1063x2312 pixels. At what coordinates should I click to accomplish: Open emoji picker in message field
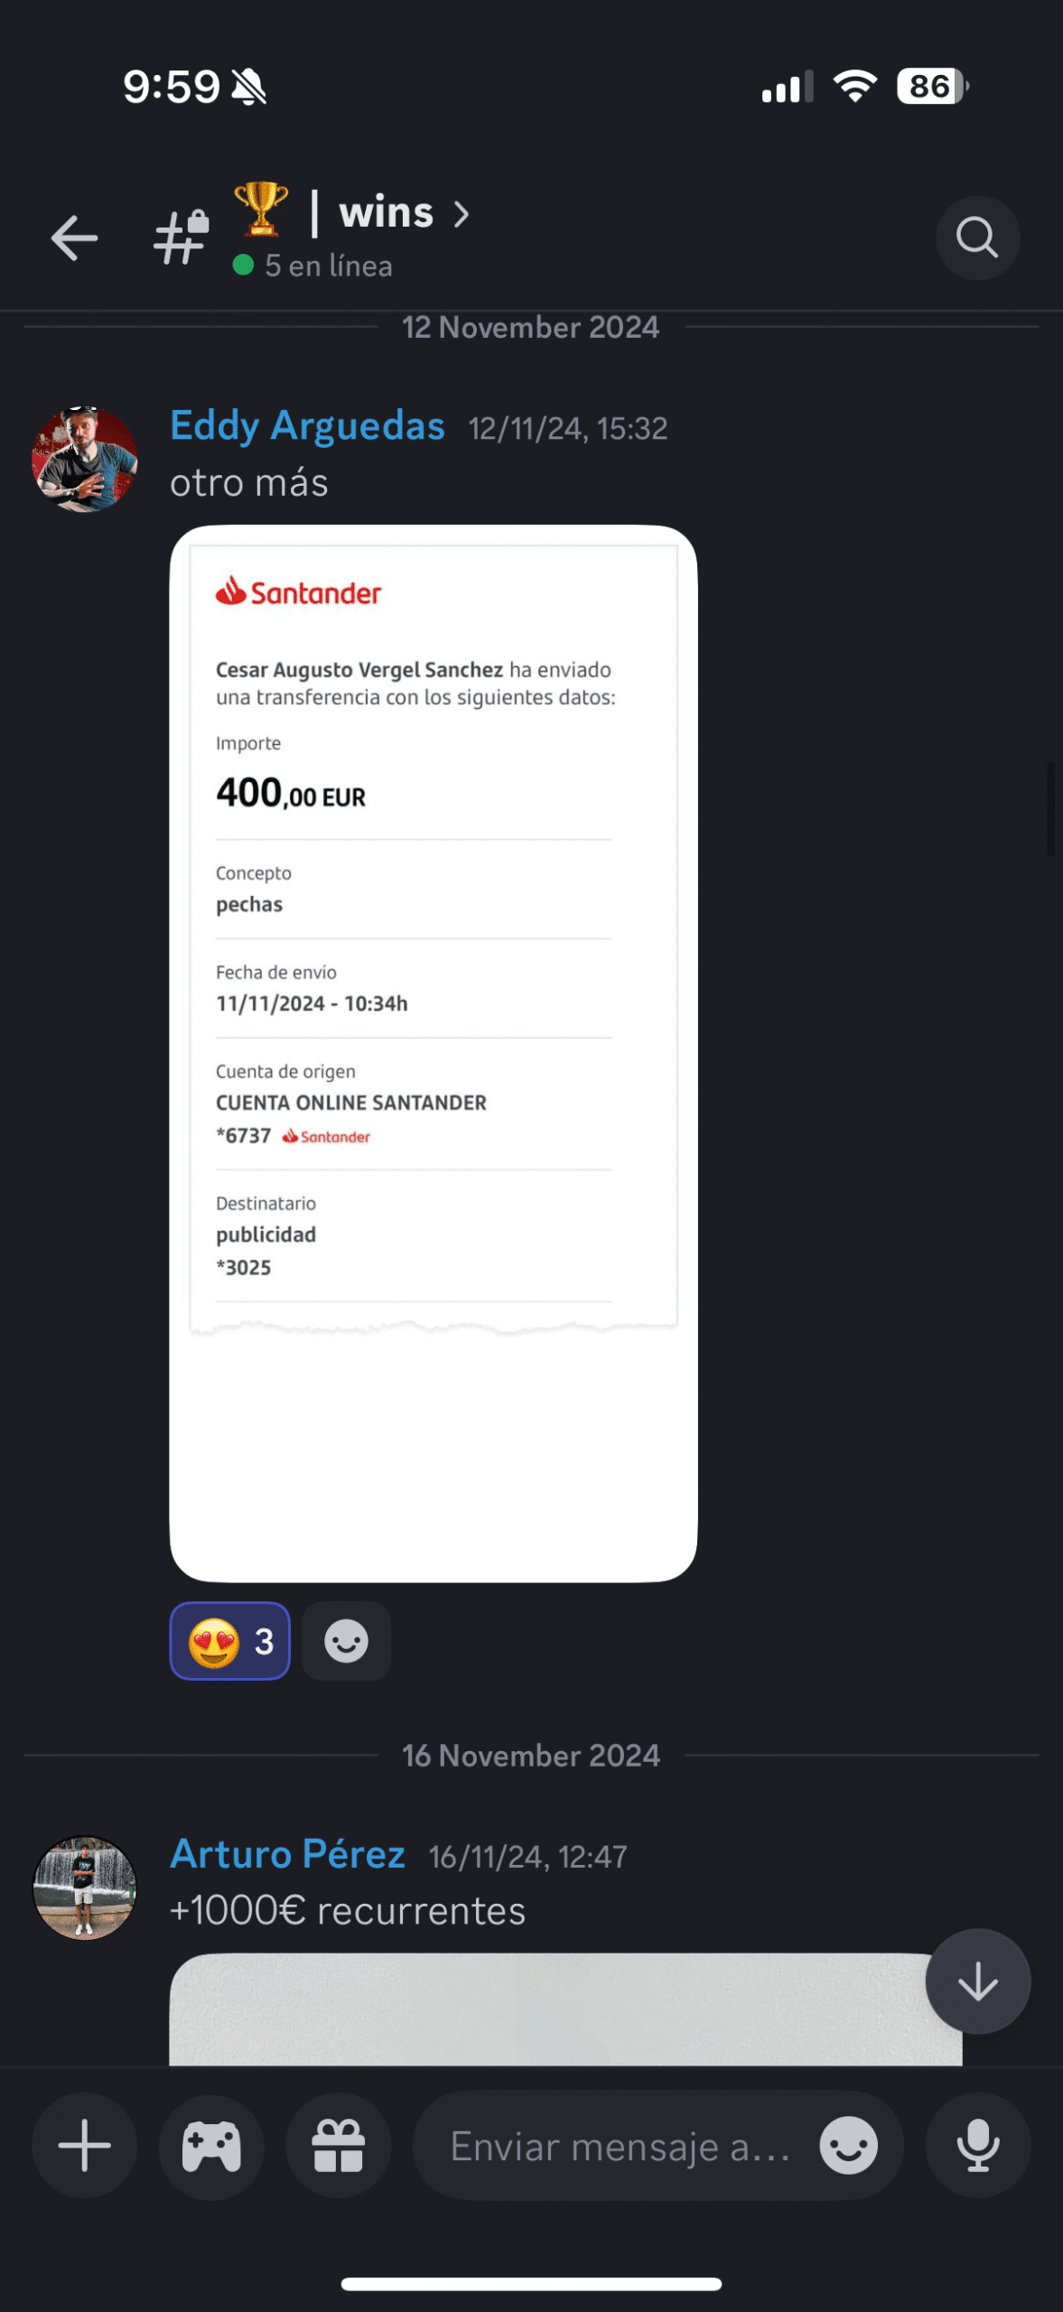pos(848,2145)
